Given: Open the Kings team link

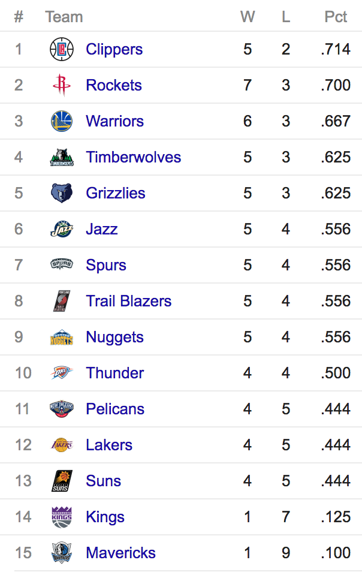Looking at the screenshot, I should [x=105, y=517].
